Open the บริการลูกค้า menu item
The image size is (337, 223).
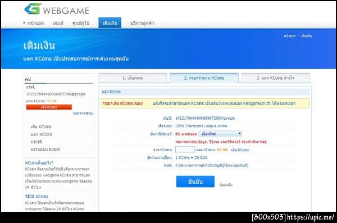pyautogui.click(x=142, y=23)
